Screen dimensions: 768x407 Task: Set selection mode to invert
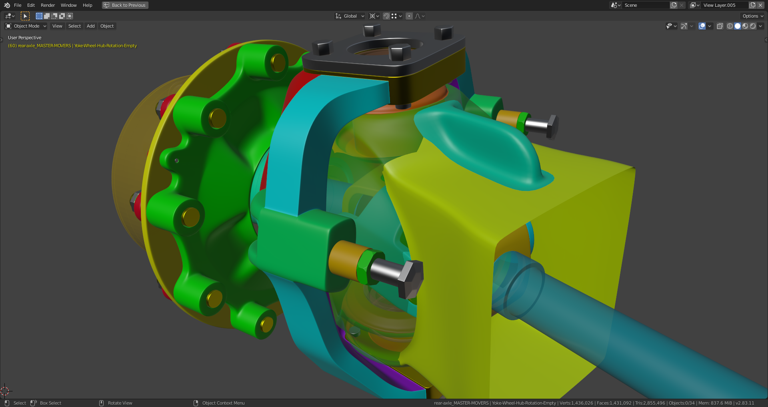point(62,16)
